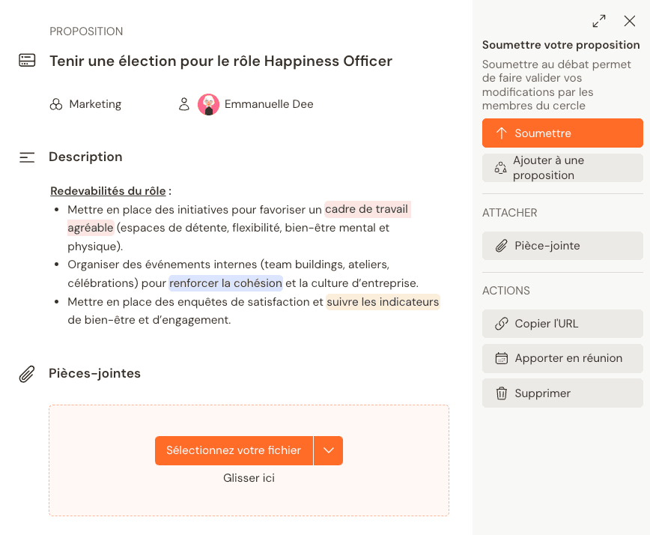The height and width of the screenshot is (535, 650).
Task: Click the paperclip icon beside Pièces-jointes heading
Action: (27, 372)
